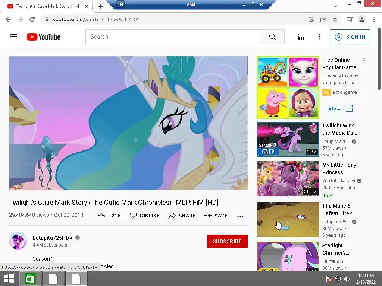Save video to a playlist
Image resolution: width=382 pixels, height=286 pixels.
(x=216, y=216)
